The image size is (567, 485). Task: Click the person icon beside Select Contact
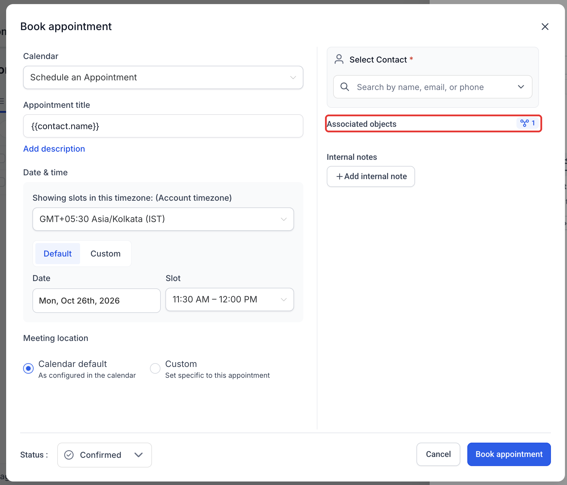pyautogui.click(x=339, y=59)
